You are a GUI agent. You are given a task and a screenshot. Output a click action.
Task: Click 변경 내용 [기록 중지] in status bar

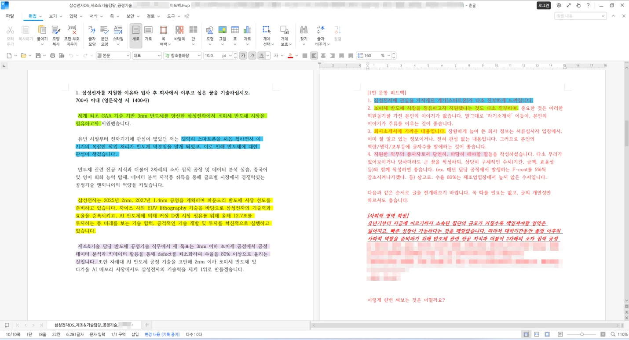point(162,334)
